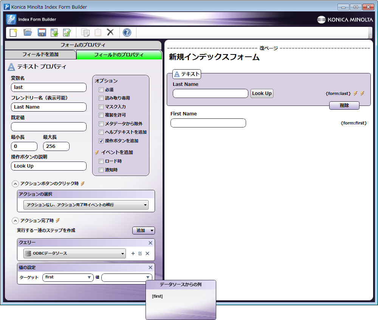Switch to the フィールドを追加 tab
Image resolution: width=378 pixels, height=320 pixels.
(40, 54)
